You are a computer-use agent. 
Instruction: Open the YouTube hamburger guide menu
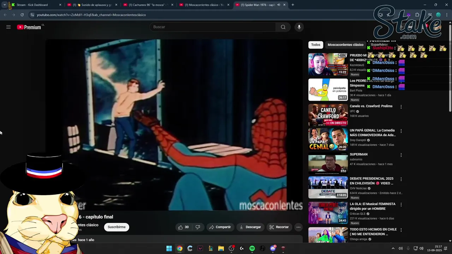click(8, 27)
